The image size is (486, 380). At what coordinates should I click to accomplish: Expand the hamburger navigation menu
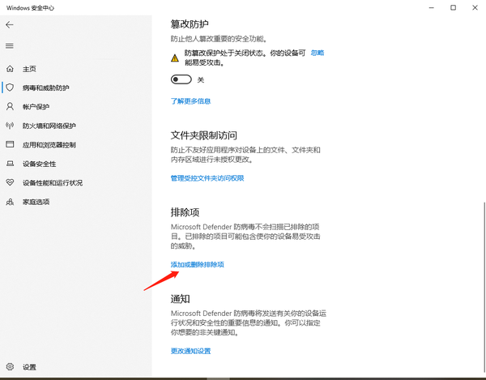tap(10, 46)
